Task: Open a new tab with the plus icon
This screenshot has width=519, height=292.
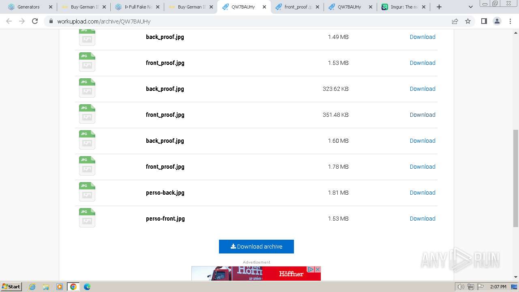Action: [x=439, y=7]
